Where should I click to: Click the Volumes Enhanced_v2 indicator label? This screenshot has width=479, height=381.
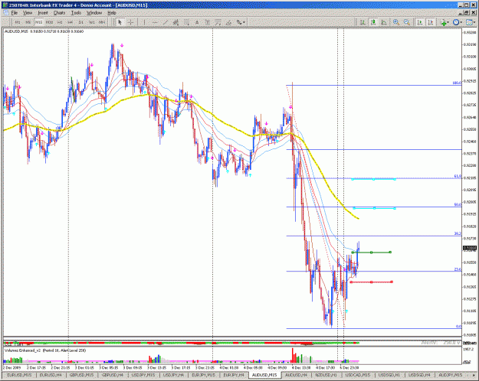click(x=45, y=350)
